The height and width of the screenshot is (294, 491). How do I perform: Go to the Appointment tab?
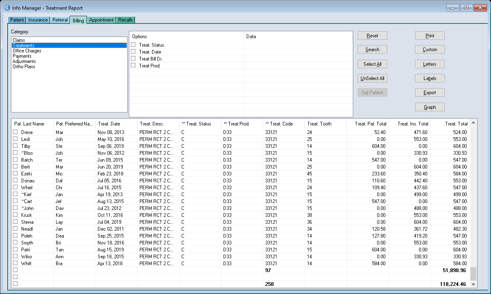coord(101,20)
